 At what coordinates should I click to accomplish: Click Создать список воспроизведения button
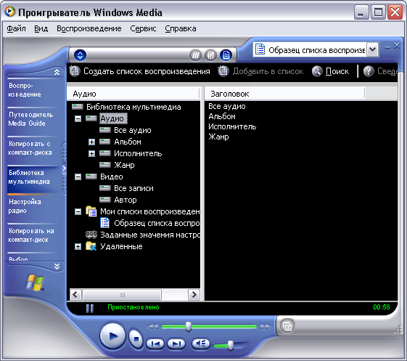coord(140,71)
